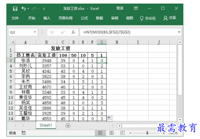Open the 文件 menu tab
This screenshot has width=200, height=139.
point(15,18)
